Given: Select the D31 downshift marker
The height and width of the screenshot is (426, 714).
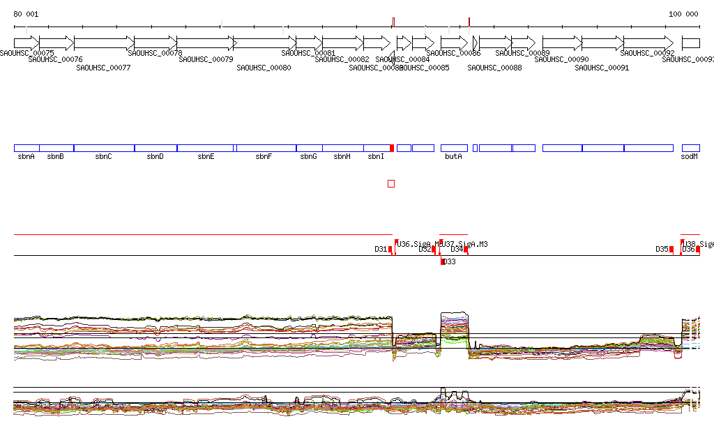Looking at the screenshot, I should [390, 250].
